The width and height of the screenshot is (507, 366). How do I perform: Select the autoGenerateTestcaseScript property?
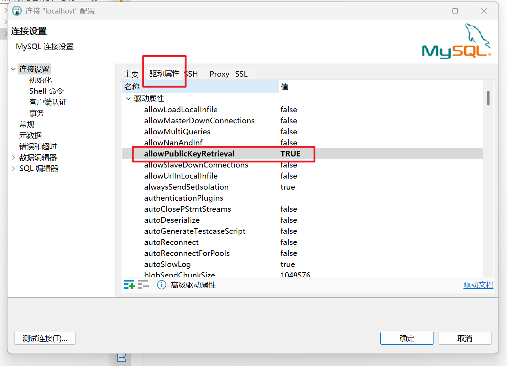point(195,231)
